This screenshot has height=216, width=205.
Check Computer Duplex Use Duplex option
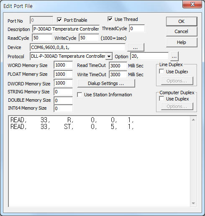161,99
